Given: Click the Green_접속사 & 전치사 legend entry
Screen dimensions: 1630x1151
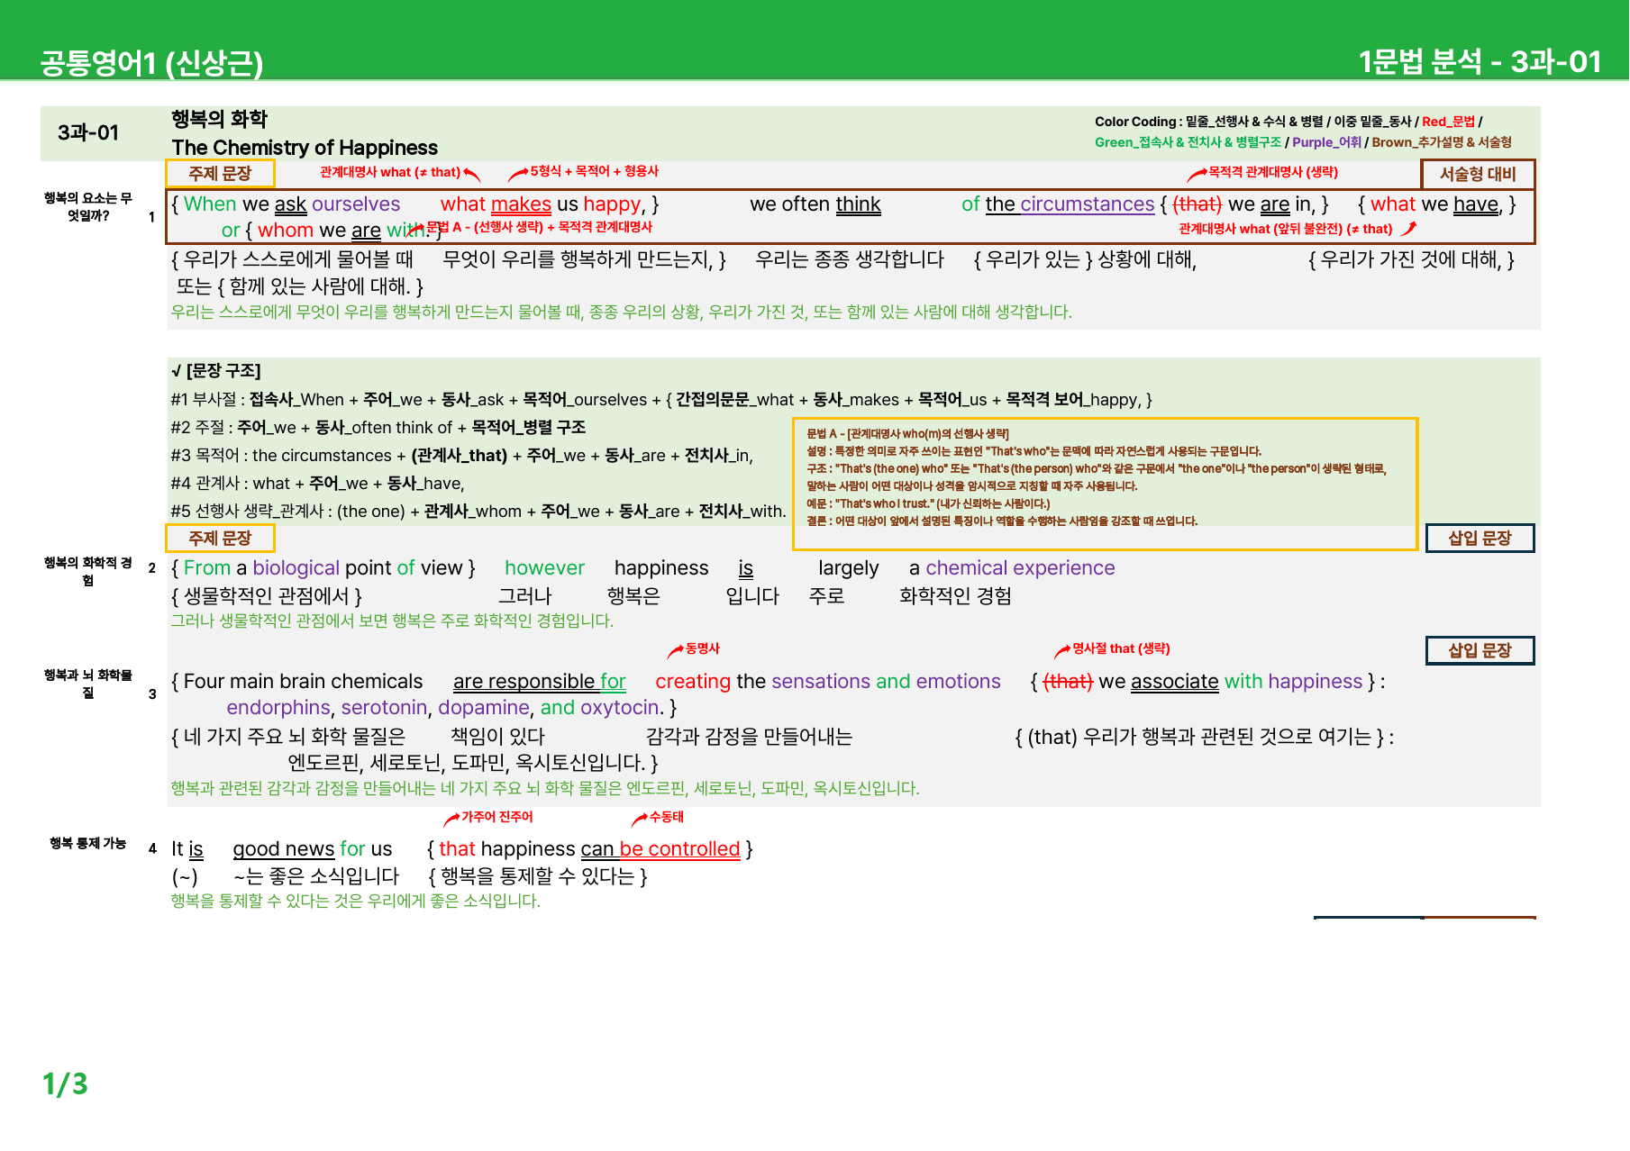Looking at the screenshot, I should tap(1188, 142).
